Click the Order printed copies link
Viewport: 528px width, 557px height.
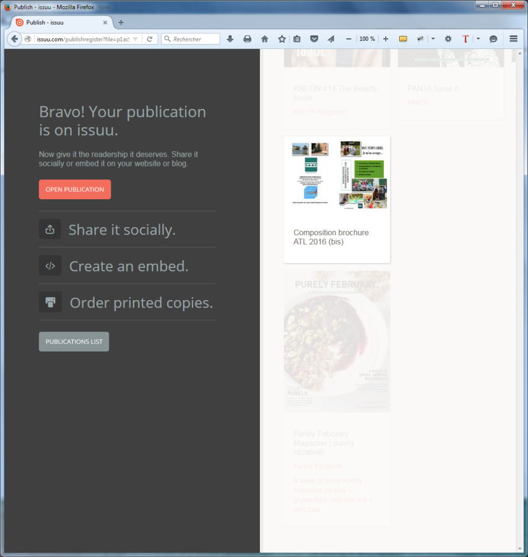point(141,303)
